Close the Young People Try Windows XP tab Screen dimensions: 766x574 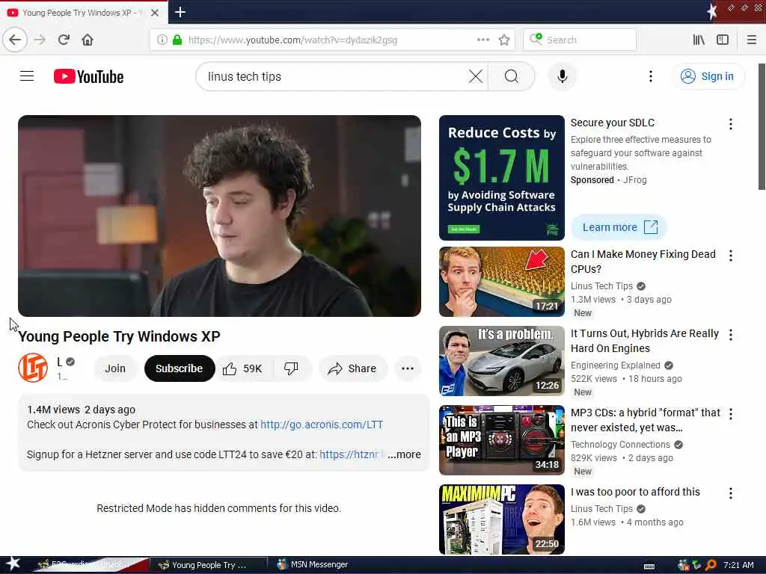coord(154,13)
